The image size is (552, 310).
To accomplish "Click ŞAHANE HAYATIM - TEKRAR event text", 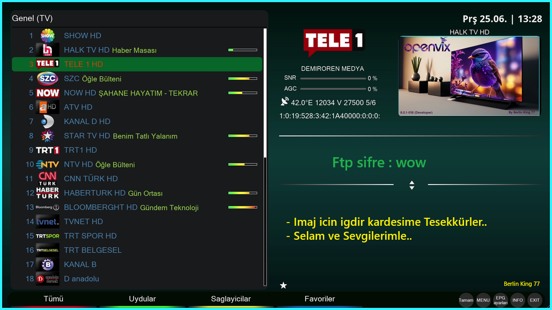I will (x=148, y=93).
